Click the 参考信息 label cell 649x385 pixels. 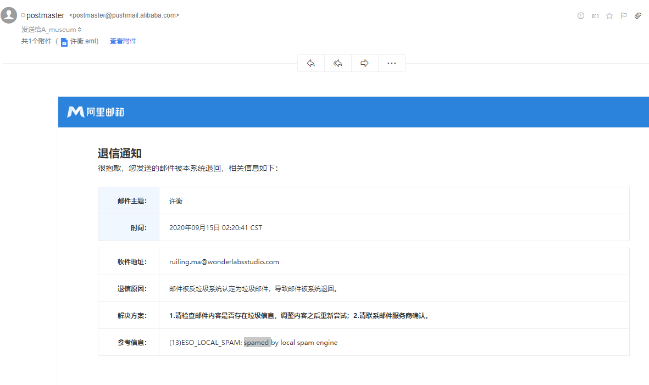pyautogui.click(x=129, y=342)
